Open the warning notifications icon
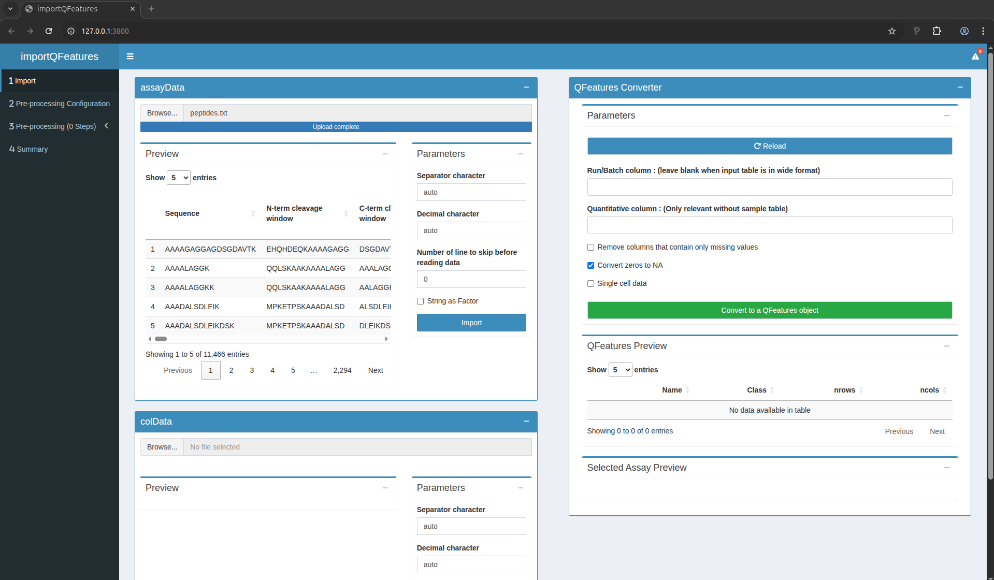The width and height of the screenshot is (994, 580). point(975,56)
